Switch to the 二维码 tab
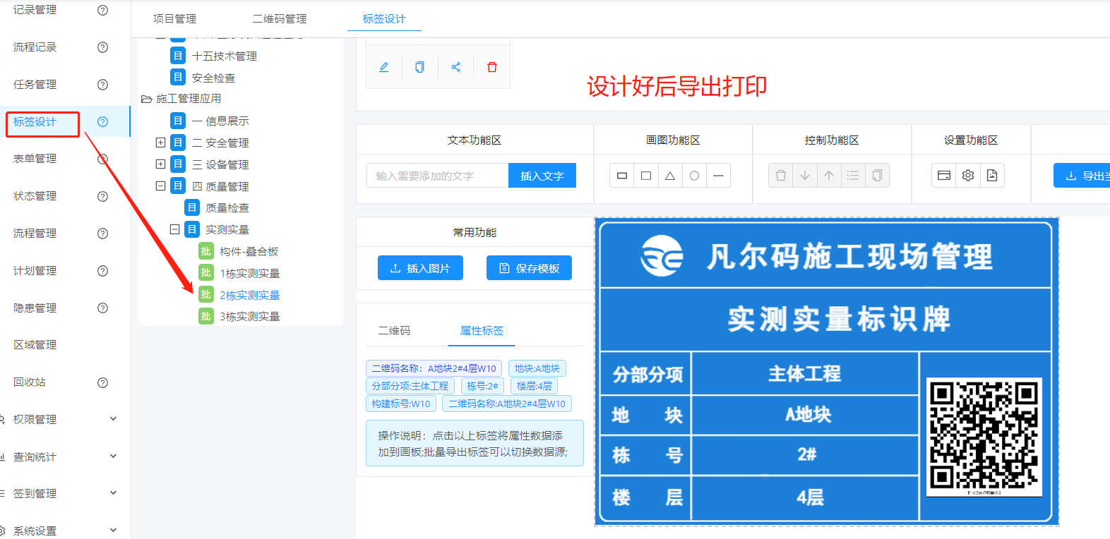This screenshot has height=539, width=1110. [394, 330]
